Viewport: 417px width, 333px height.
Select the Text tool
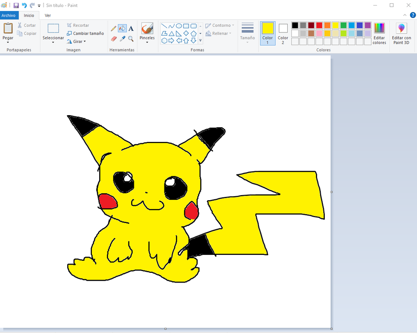pos(131,28)
